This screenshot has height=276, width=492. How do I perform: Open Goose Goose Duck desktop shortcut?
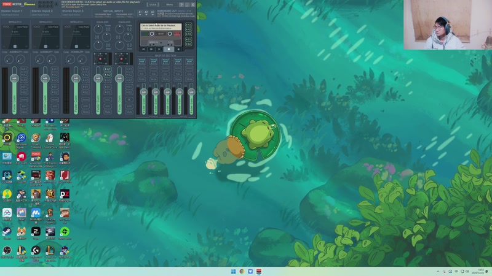50,139
